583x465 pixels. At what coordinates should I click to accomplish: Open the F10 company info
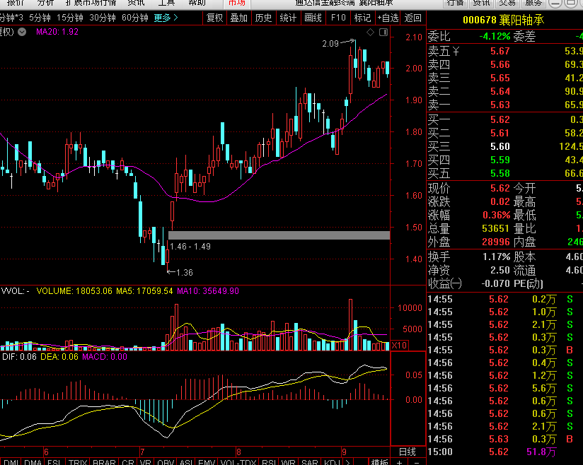pos(338,18)
